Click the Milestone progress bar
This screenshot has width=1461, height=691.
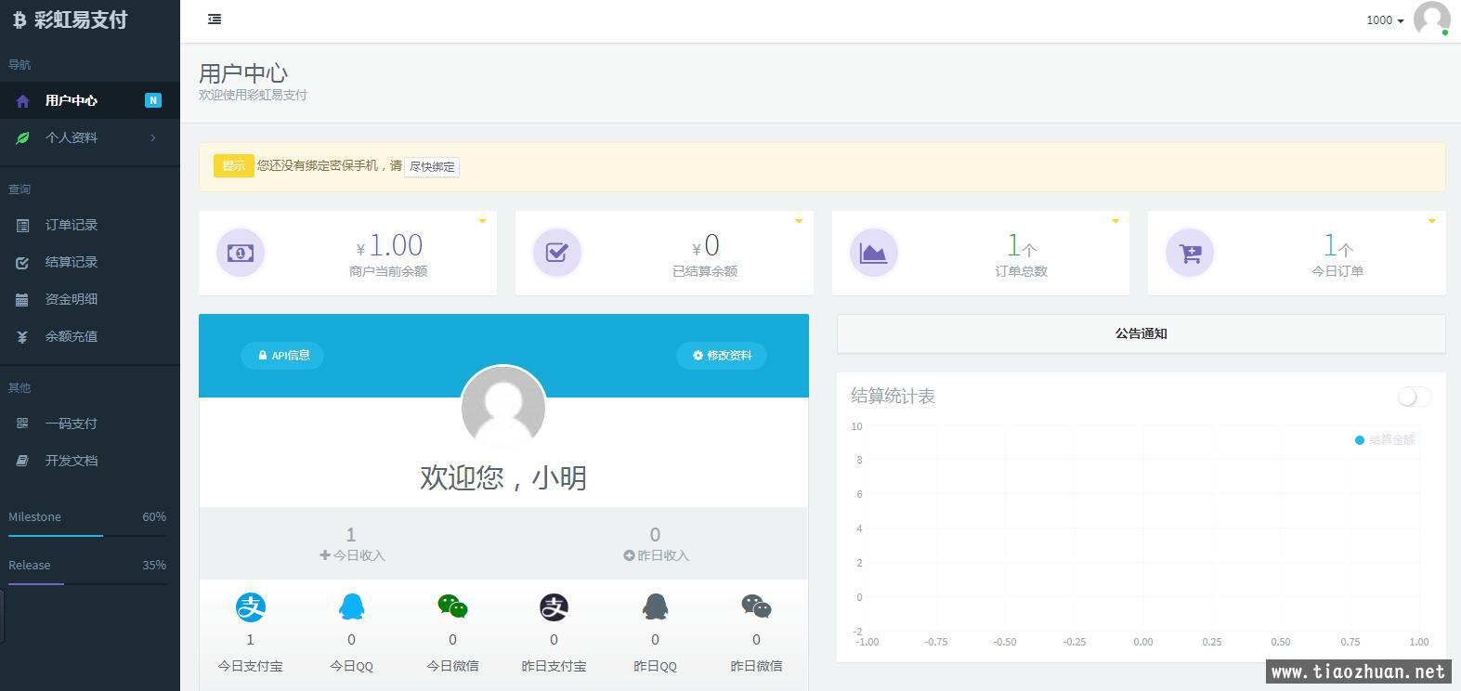point(87,536)
